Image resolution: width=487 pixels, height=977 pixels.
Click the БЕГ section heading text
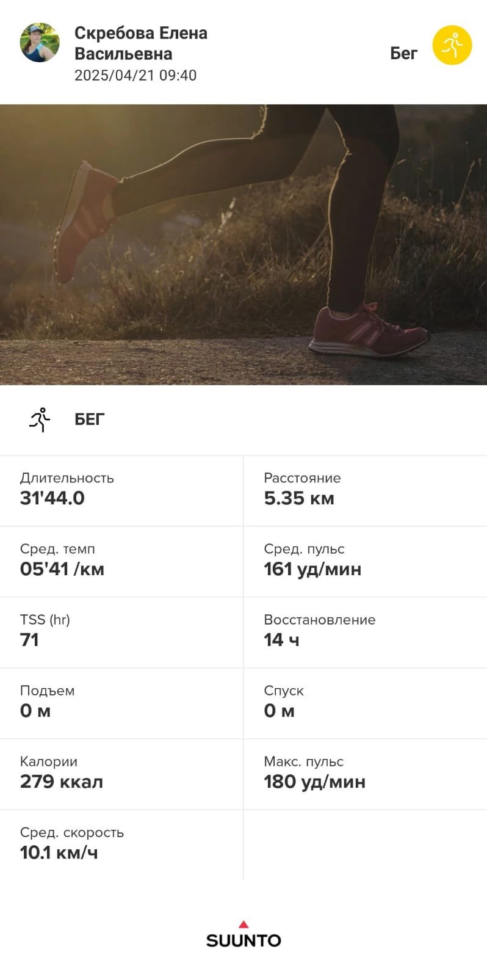click(90, 419)
